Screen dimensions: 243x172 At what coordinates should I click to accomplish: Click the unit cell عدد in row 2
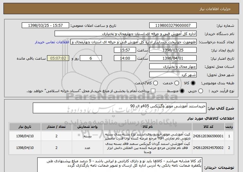(x=87, y=148)
